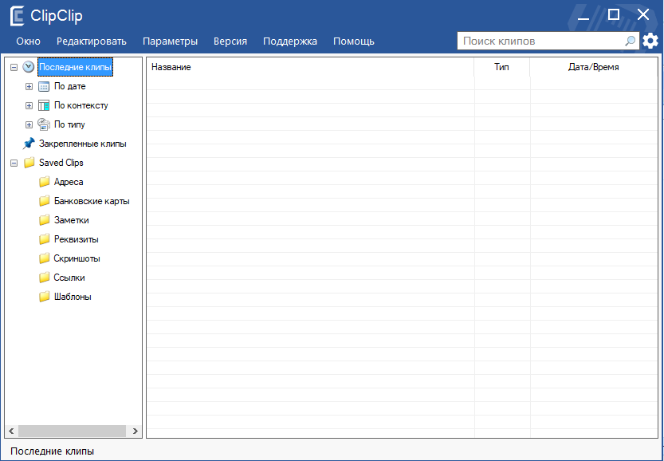Select the Ссылки folder label
Viewport: 664px width, 461px height.
pos(69,278)
